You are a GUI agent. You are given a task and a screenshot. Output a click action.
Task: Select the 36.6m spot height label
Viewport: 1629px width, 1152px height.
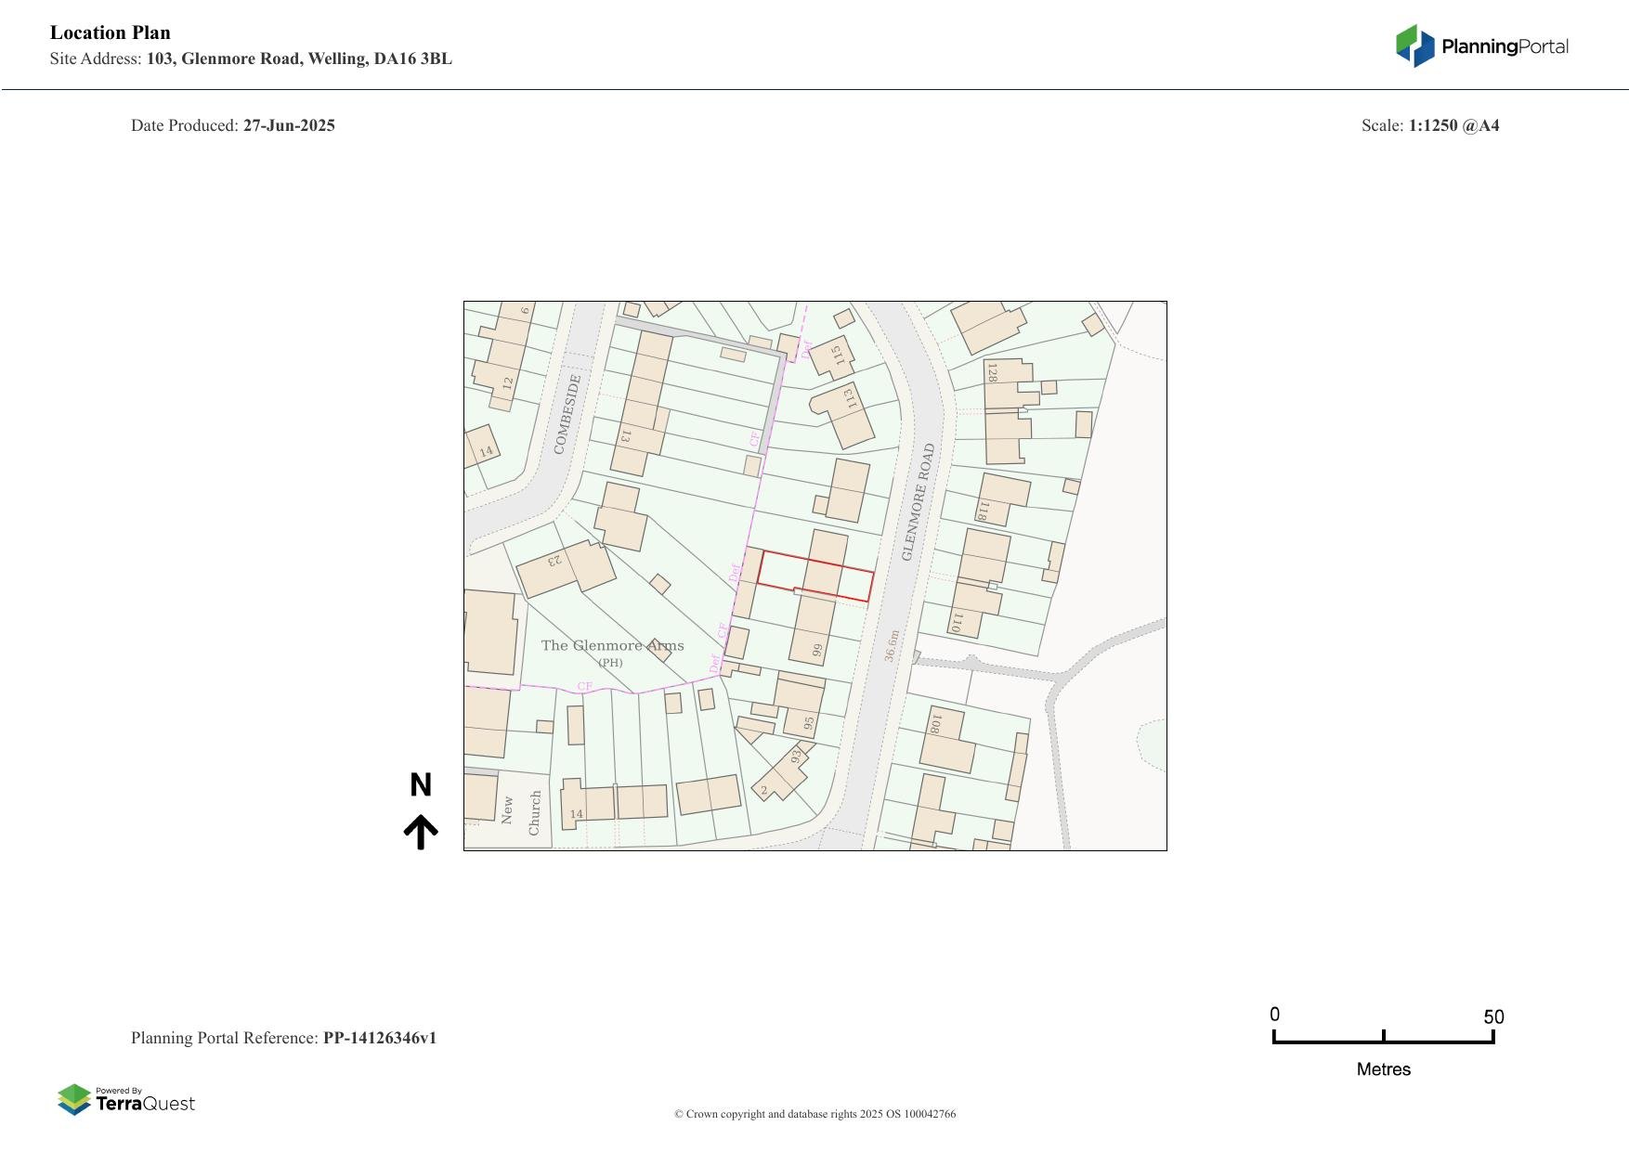pyautogui.click(x=891, y=645)
